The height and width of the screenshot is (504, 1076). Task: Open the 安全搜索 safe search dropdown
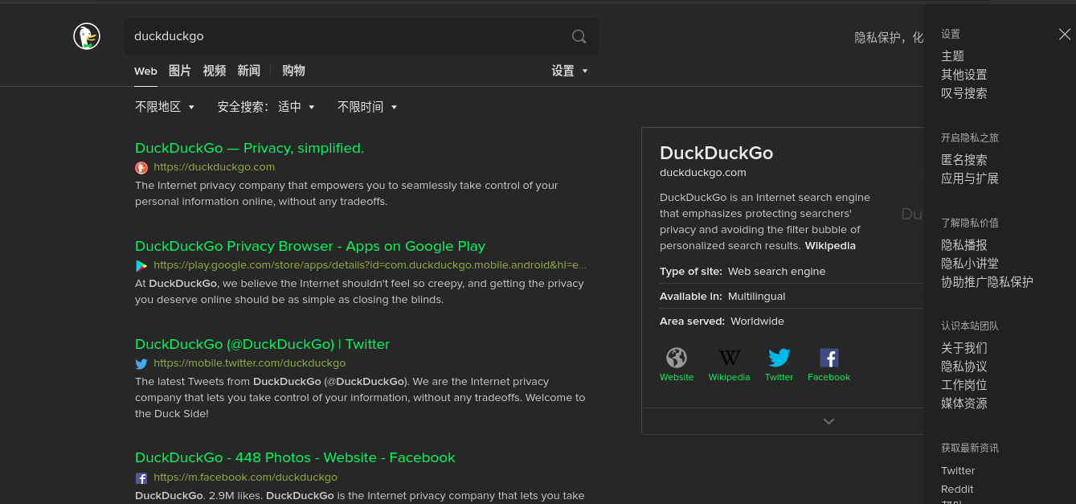266,107
